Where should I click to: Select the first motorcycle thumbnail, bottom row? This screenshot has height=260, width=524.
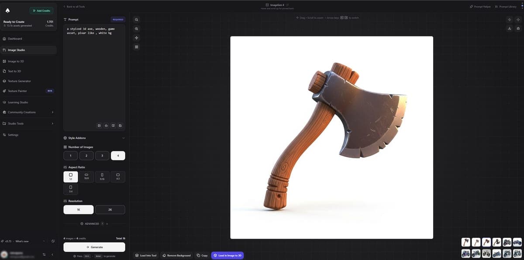coord(466,253)
